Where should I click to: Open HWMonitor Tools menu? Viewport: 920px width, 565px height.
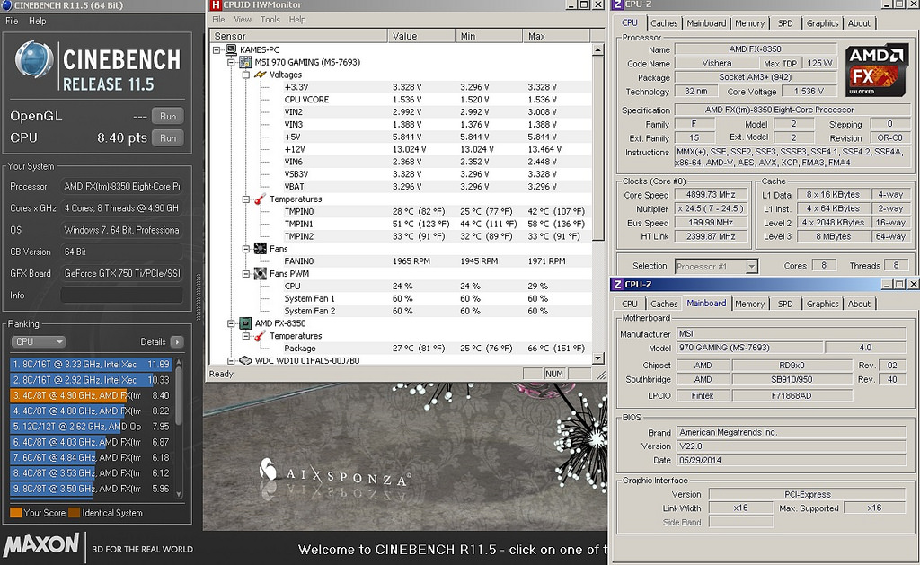coord(270,20)
